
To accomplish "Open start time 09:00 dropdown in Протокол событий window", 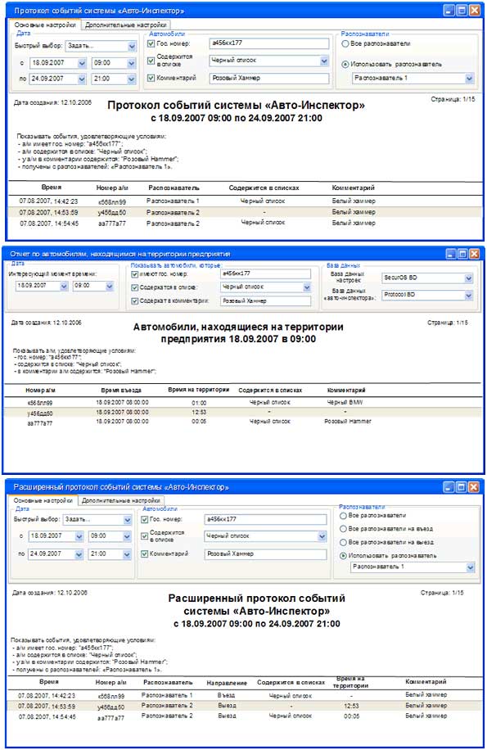I will click(x=132, y=63).
